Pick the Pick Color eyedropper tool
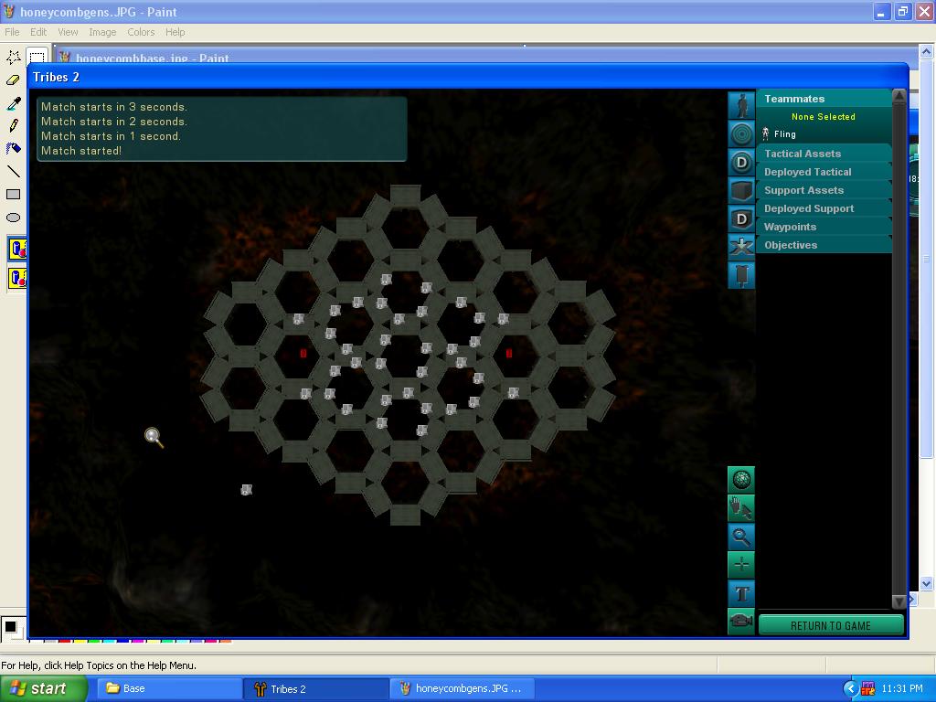Viewport: 936px width, 702px height. point(13,103)
